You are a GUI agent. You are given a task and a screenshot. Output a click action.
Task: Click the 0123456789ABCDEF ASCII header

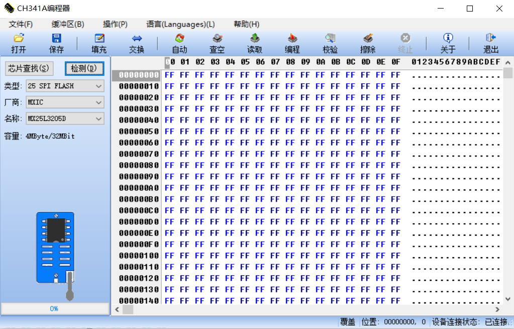point(456,62)
